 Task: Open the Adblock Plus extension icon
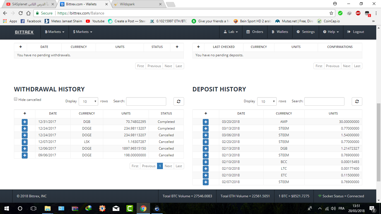click(x=358, y=13)
